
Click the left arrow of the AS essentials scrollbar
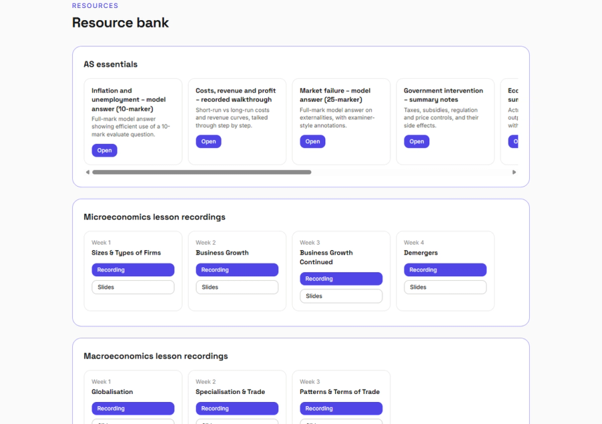(x=88, y=173)
